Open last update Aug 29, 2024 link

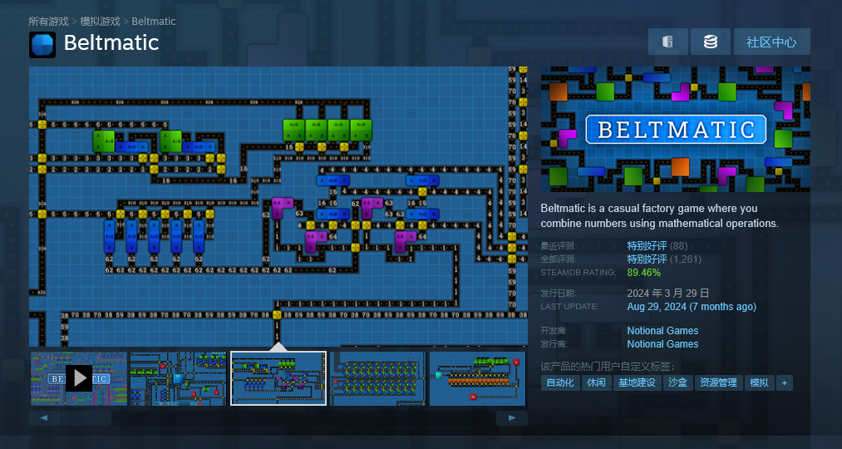tap(691, 307)
